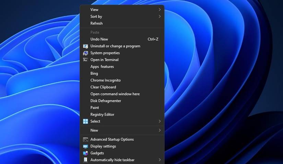This screenshot has width=283, height=164.
Task: Select Open command window here
Action: pyautogui.click(x=122, y=94)
